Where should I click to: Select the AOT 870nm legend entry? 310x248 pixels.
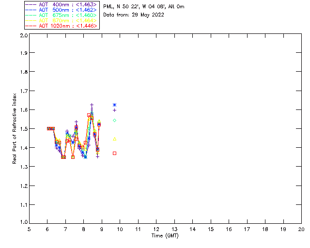61,20
